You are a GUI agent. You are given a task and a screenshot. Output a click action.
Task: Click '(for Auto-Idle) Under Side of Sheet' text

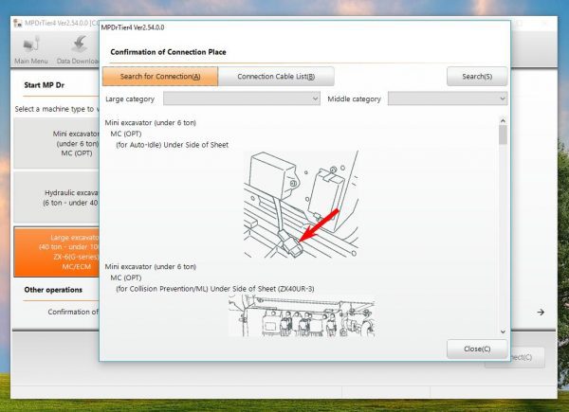(x=172, y=145)
